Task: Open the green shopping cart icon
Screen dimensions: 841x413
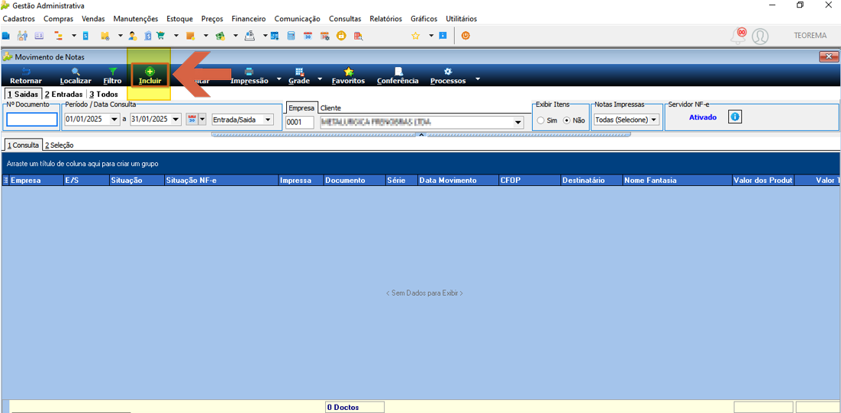Action: tap(160, 36)
